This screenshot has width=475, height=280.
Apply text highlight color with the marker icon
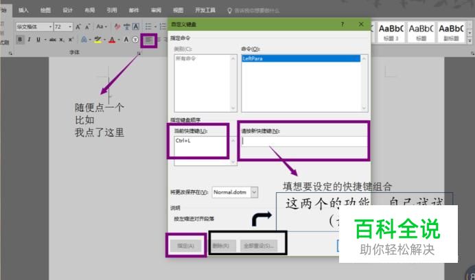tap(97, 40)
